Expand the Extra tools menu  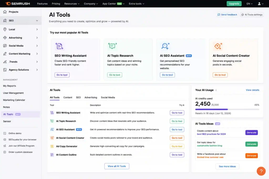click(x=137, y=4)
